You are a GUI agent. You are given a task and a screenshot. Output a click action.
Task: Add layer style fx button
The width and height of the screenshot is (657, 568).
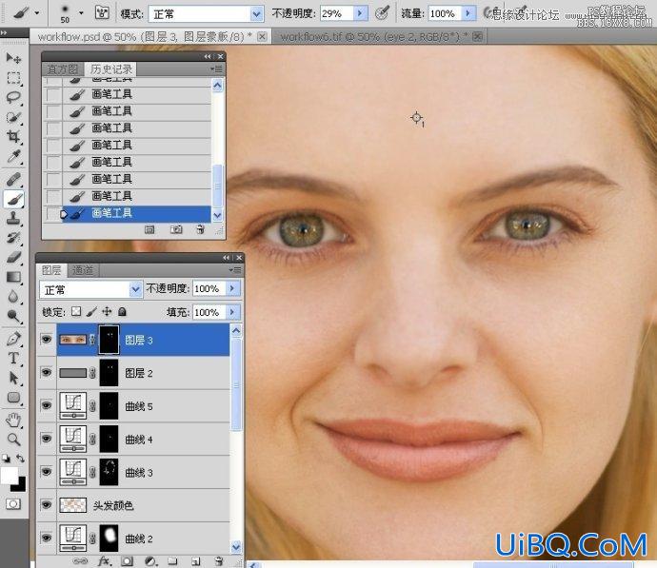pyautogui.click(x=104, y=561)
